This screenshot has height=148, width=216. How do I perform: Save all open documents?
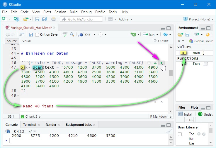pos(44,19)
